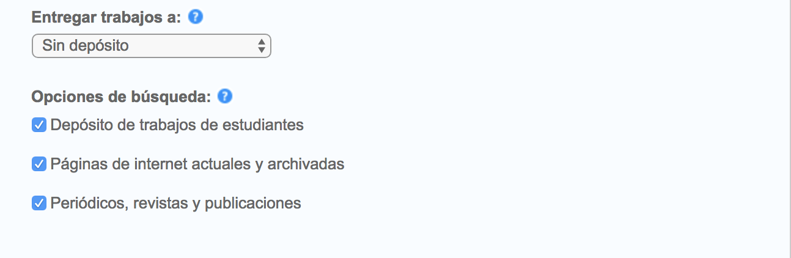This screenshot has width=791, height=258.
Task: Click checkmark icon for Páginas de internet
Action: [39, 164]
